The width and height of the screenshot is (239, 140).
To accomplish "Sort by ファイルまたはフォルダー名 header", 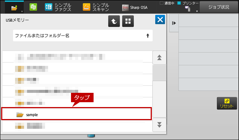I will pos(83,36).
